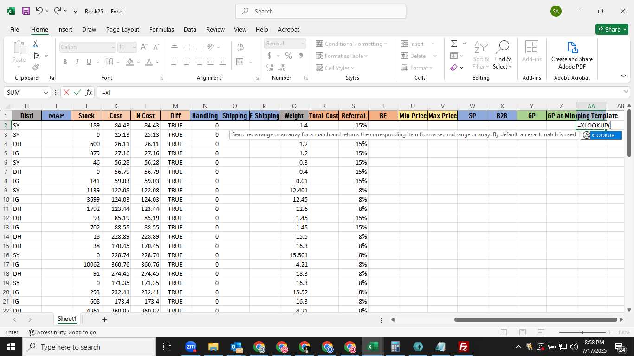Add a new sheet with the plus button
The width and height of the screenshot is (634, 356).
tap(104, 319)
